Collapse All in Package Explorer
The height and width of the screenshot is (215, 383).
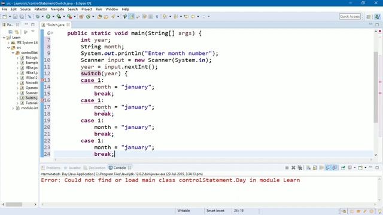10,32
